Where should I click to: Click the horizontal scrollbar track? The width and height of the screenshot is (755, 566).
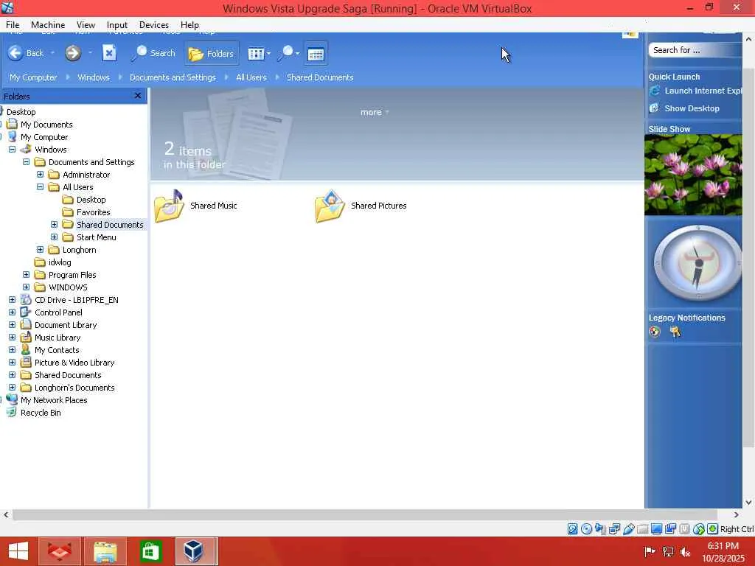click(x=364, y=515)
